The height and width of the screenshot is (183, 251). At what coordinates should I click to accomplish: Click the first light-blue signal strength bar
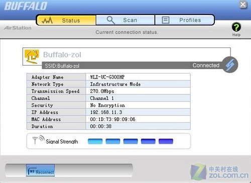click(x=95, y=141)
